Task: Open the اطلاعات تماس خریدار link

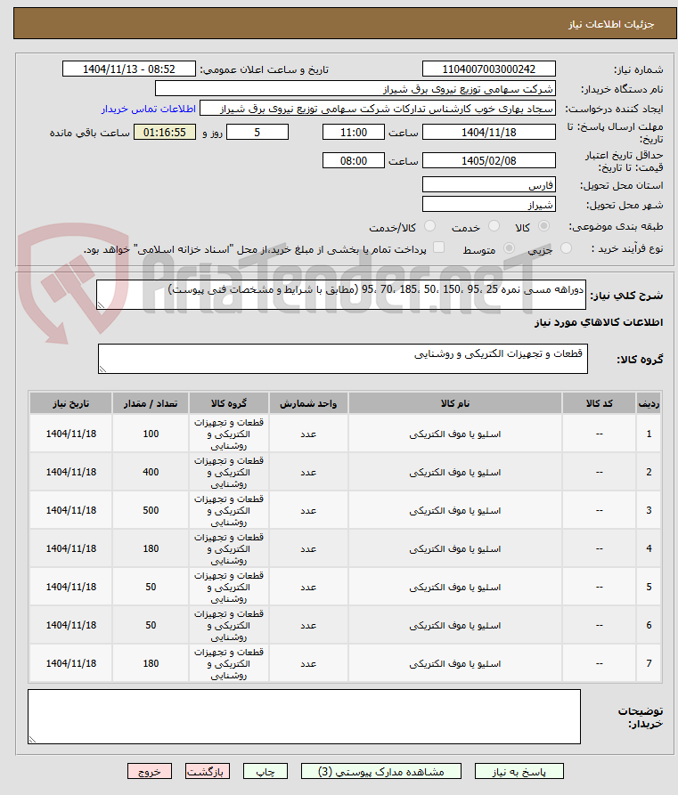Action: (148, 109)
